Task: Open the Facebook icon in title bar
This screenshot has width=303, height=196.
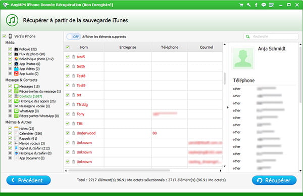Action: pyautogui.click(x=256, y=5)
